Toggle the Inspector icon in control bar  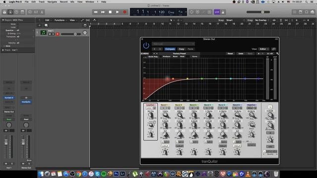click(10, 12)
